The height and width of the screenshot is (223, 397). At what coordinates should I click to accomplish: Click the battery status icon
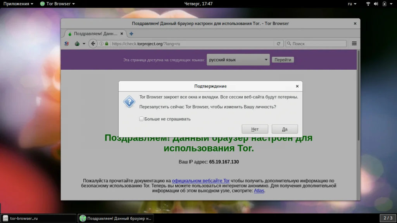tap(384, 4)
